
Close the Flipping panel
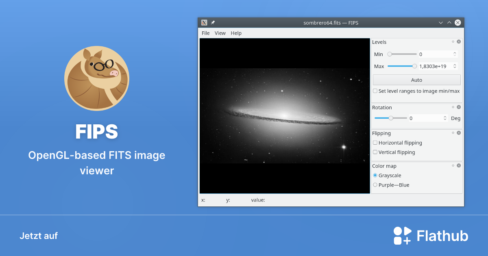(459, 132)
